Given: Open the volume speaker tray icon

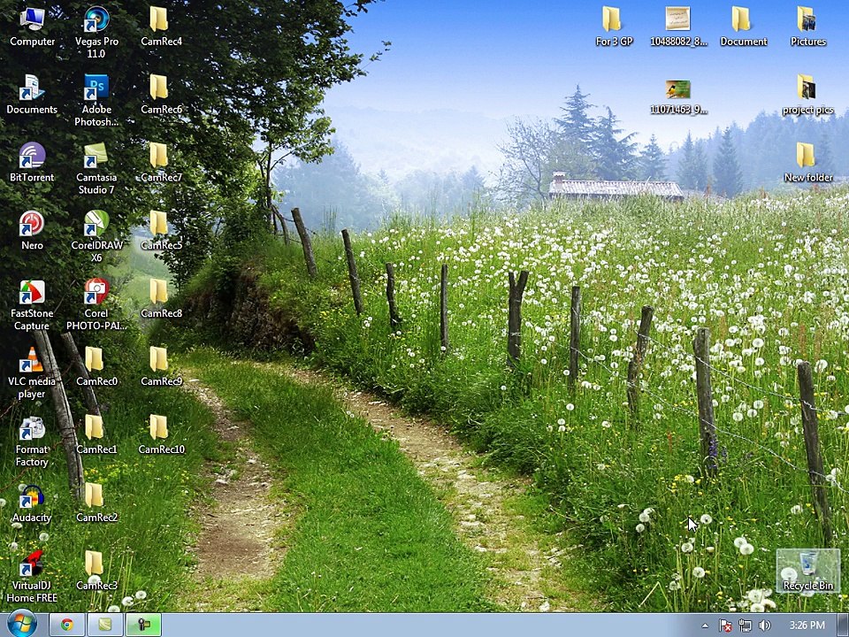Looking at the screenshot, I should [x=764, y=625].
